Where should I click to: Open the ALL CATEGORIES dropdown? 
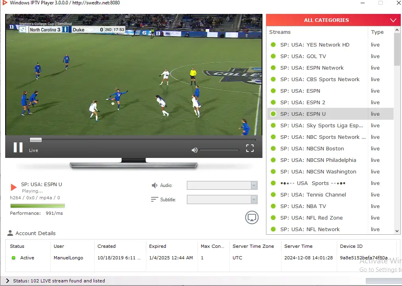click(x=333, y=20)
